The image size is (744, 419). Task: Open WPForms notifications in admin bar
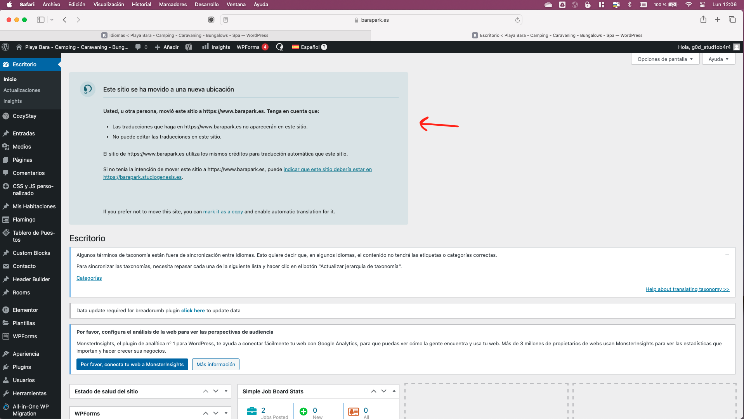click(252, 47)
